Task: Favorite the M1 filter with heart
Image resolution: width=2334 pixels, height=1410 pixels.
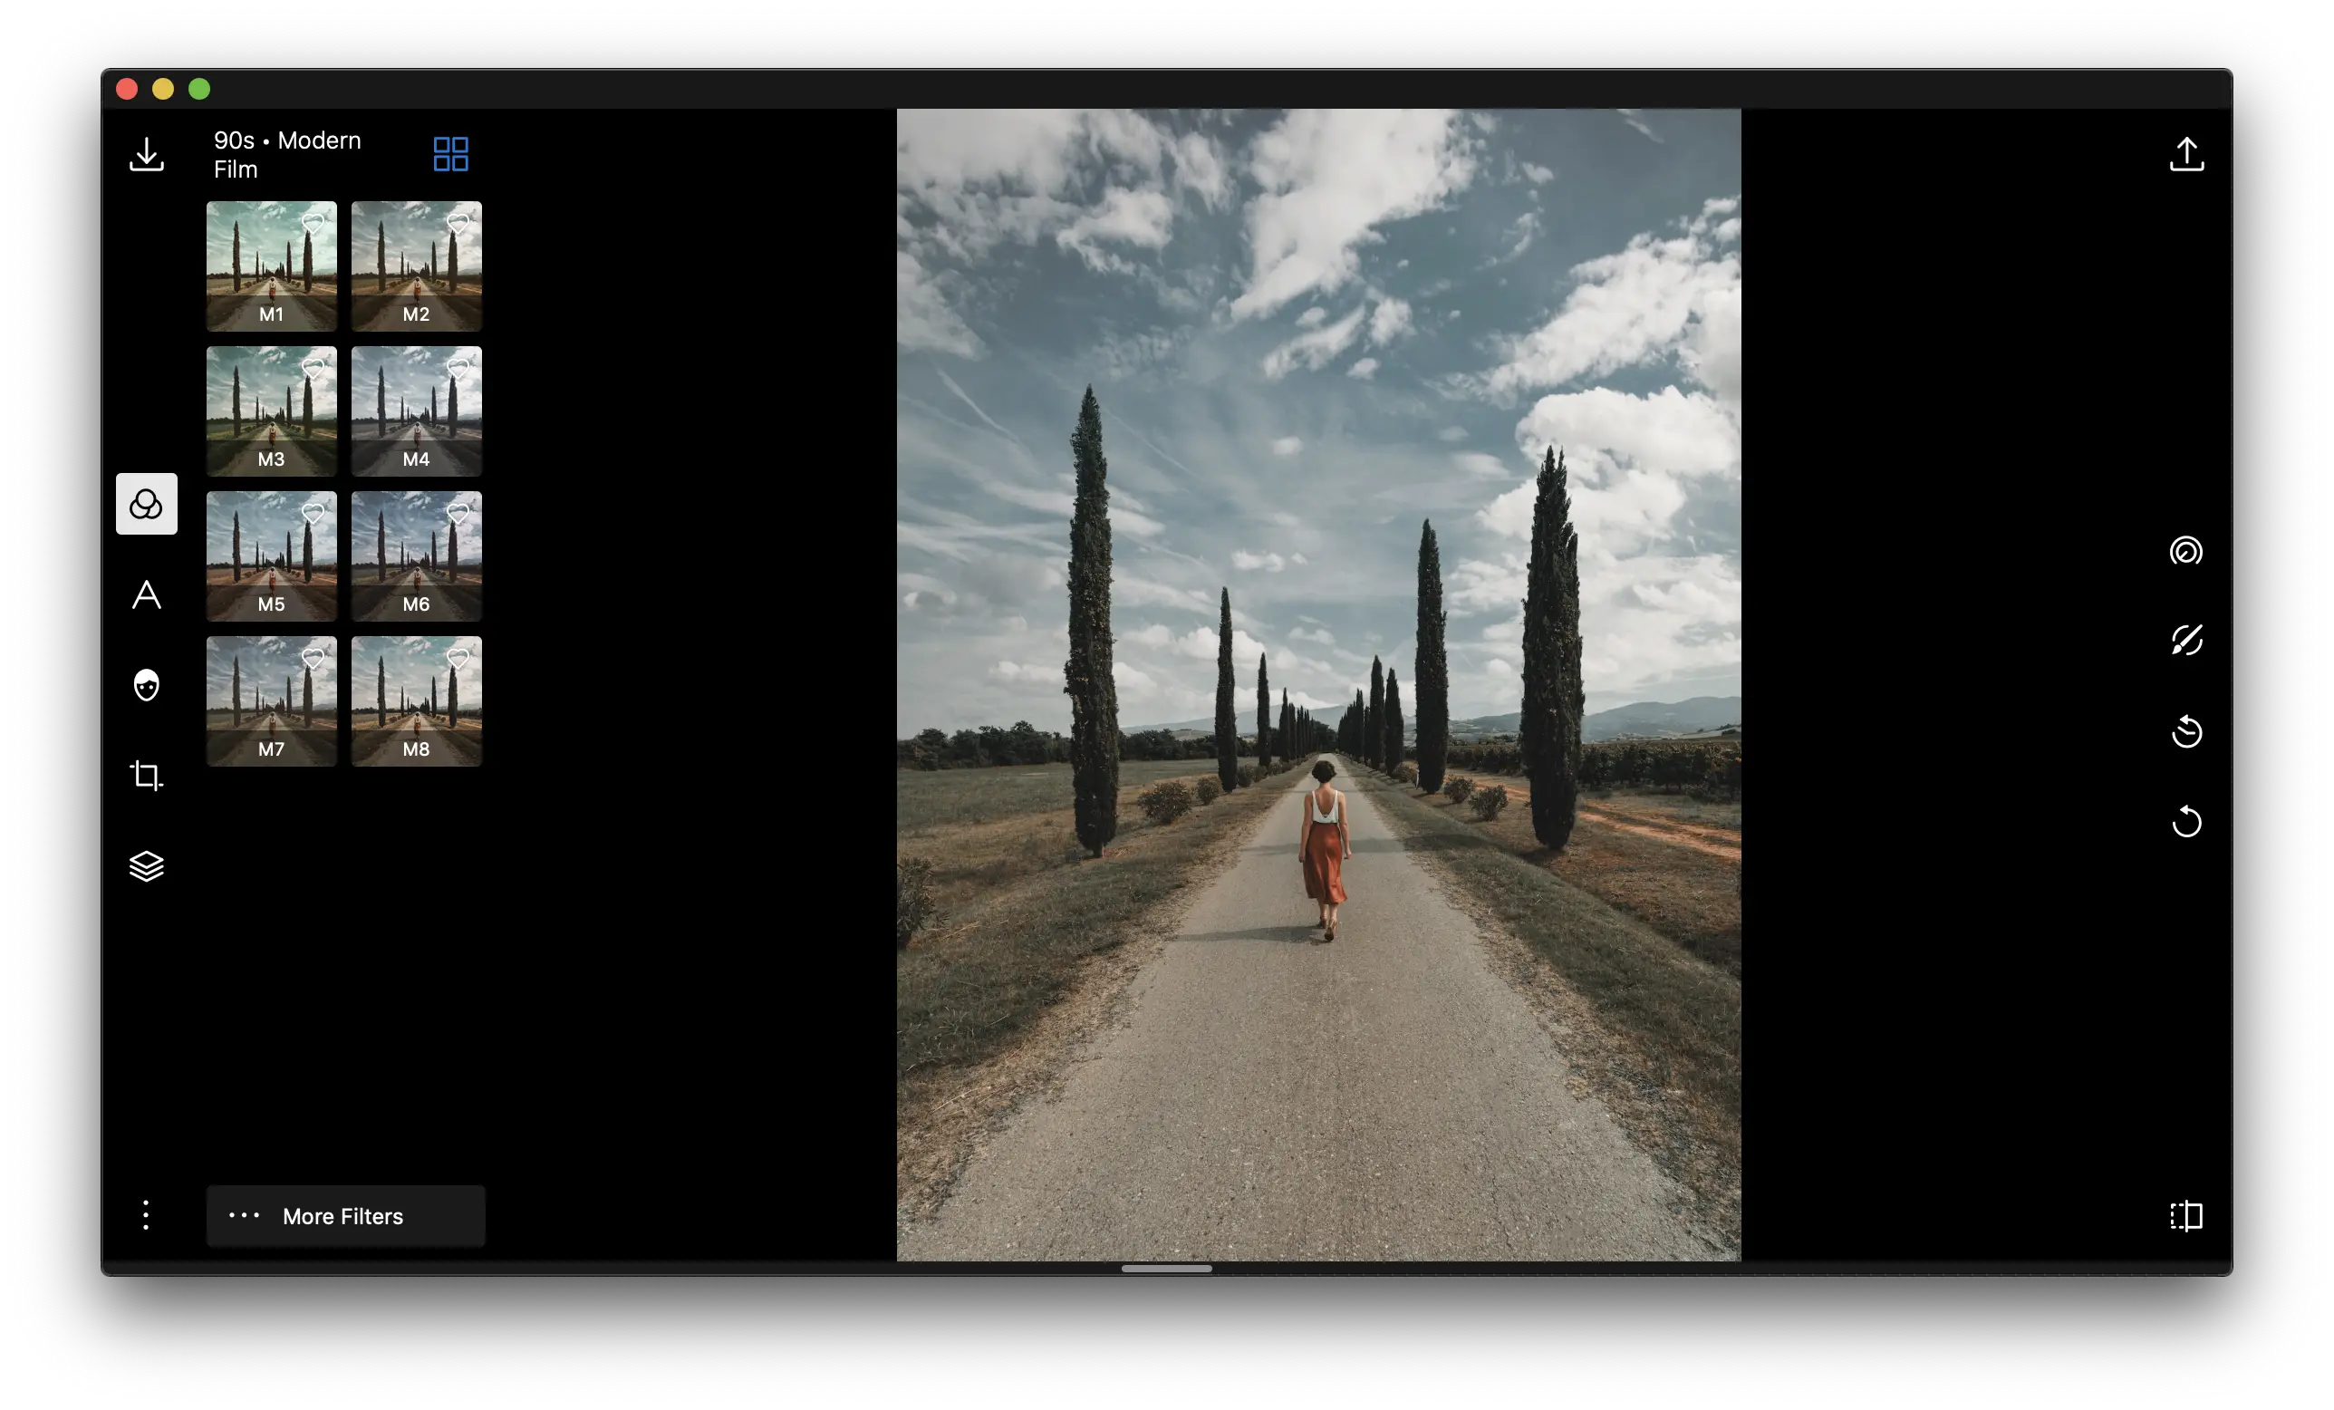Action: click(313, 224)
